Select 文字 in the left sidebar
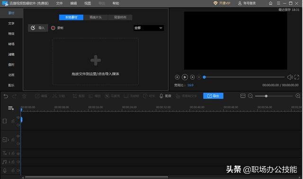This screenshot has width=303, height=179. pyautogui.click(x=11, y=23)
